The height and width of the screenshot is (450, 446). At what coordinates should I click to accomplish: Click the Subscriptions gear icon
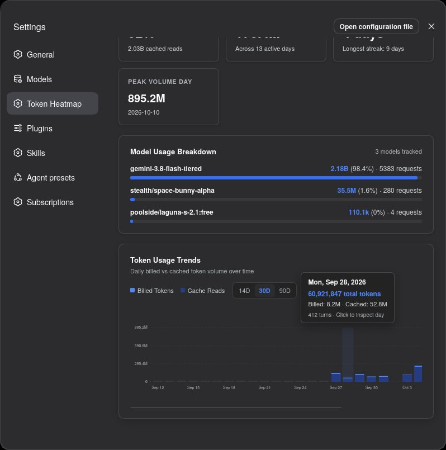coord(18,202)
